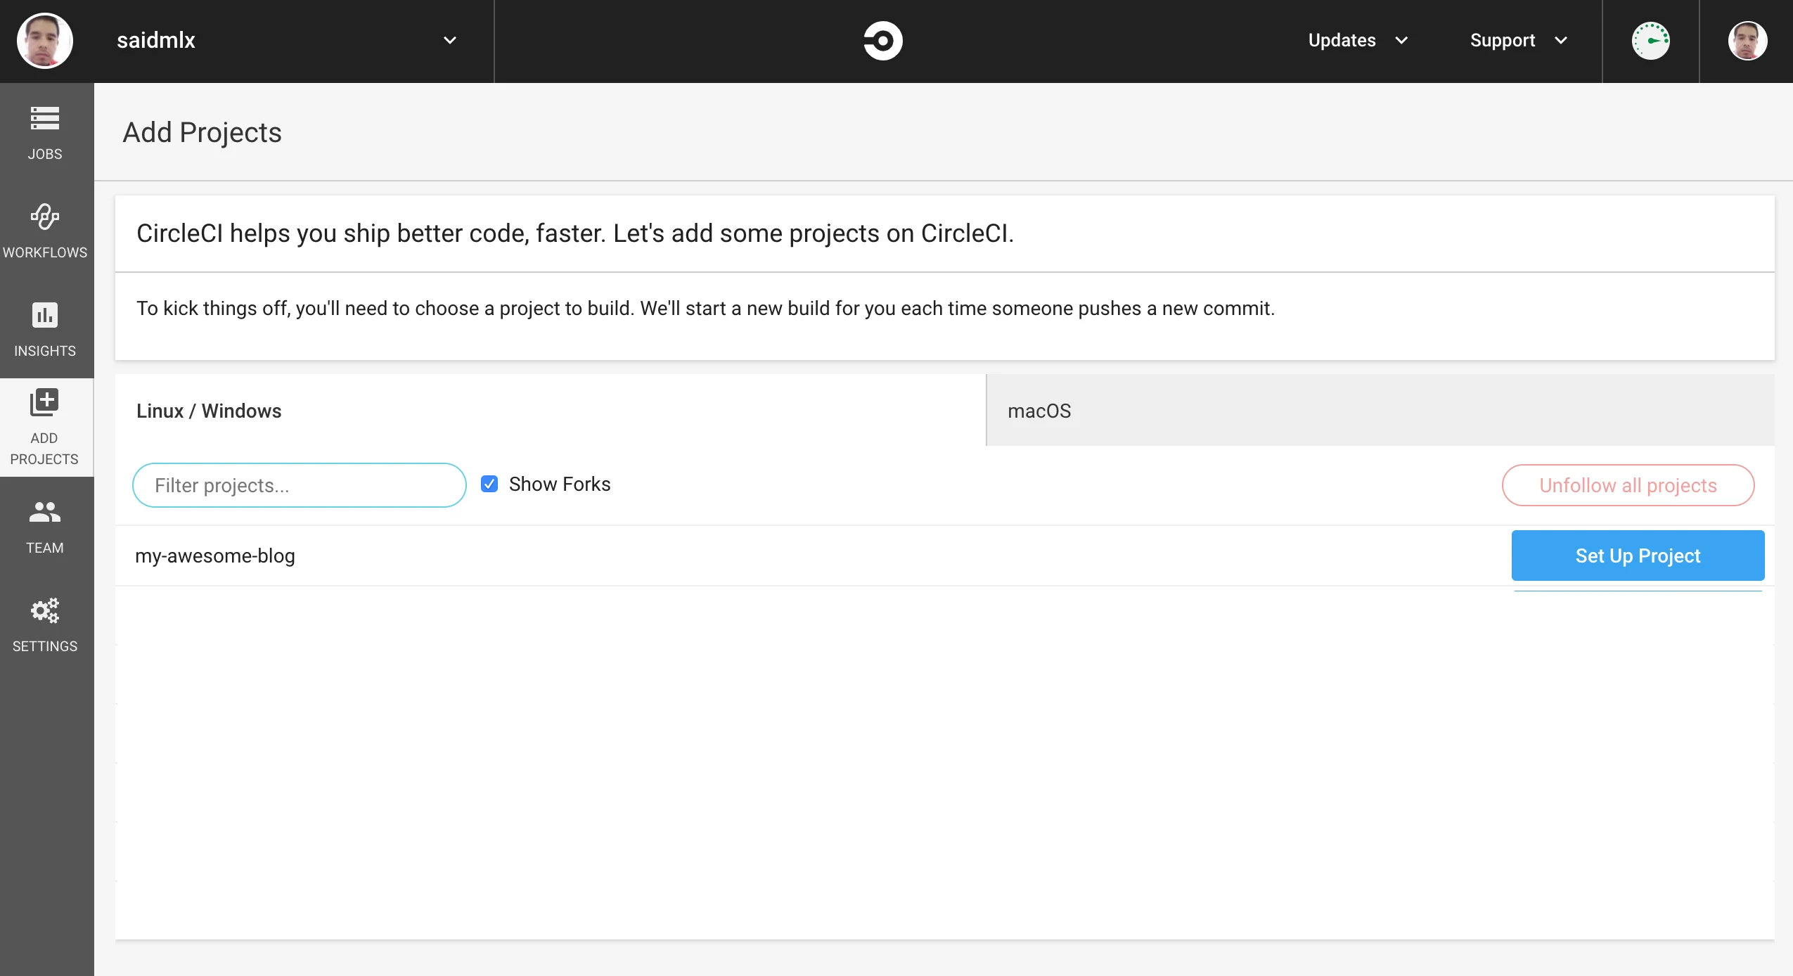Select the Add Projects sidebar icon
The width and height of the screenshot is (1793, 976).
click(x=44, y=402)
